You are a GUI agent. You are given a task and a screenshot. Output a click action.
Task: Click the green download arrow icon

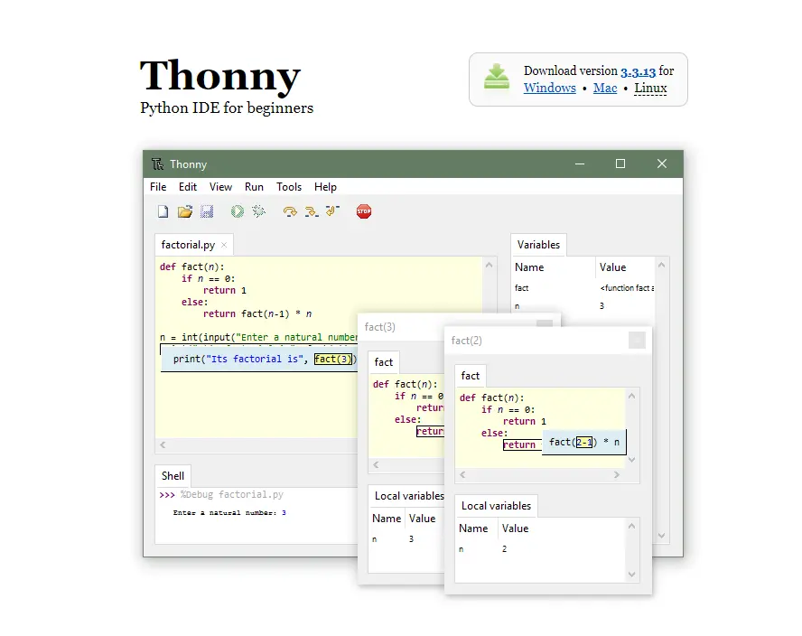click(x=497, y=78)
